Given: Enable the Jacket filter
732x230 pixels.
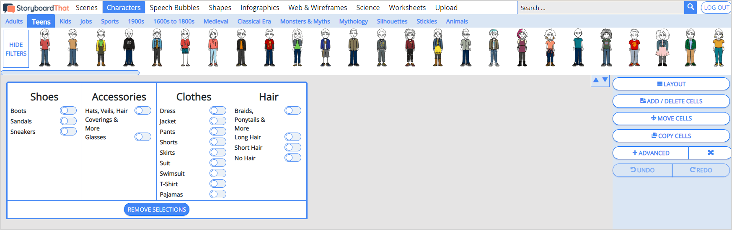Looking at the screenshot, I should (218, 121).
